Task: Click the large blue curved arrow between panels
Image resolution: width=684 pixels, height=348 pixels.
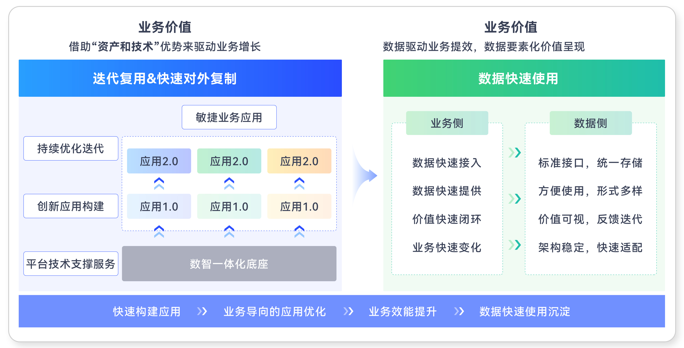Action: [364, 176]
